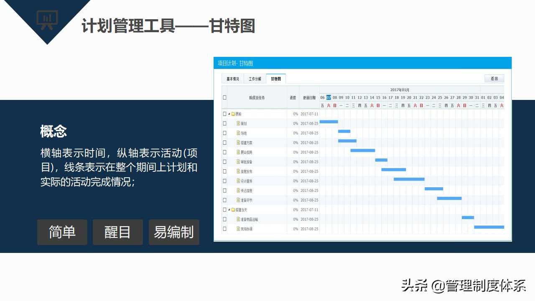Click the document icon beside 场地

point(238,133)
